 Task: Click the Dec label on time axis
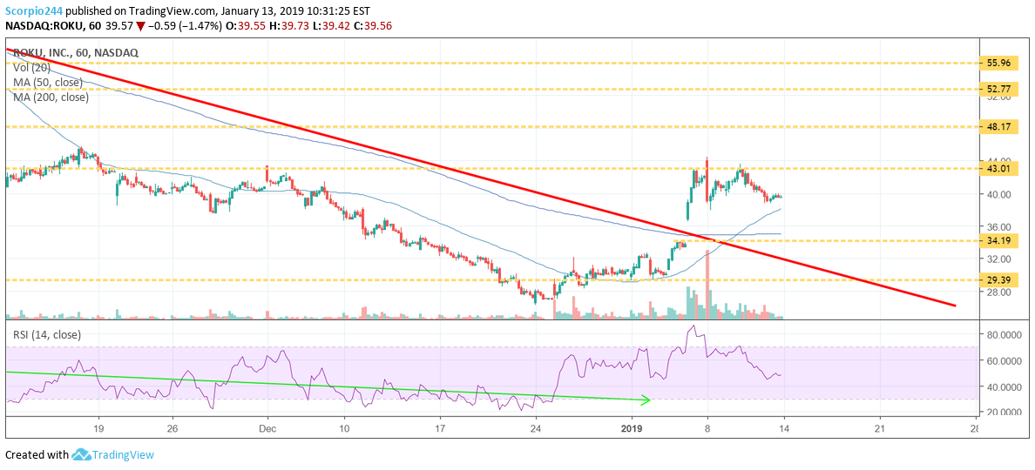tap(267, 428)
